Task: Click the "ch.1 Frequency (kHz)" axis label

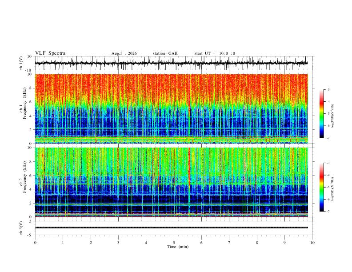Action: point(23,103)
